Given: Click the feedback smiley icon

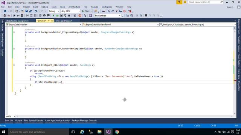Looking at the screenshot, I should pyautogui.click(x=185, y=2).
